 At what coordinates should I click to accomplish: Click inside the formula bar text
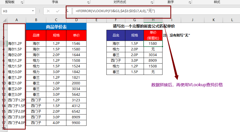115,11
